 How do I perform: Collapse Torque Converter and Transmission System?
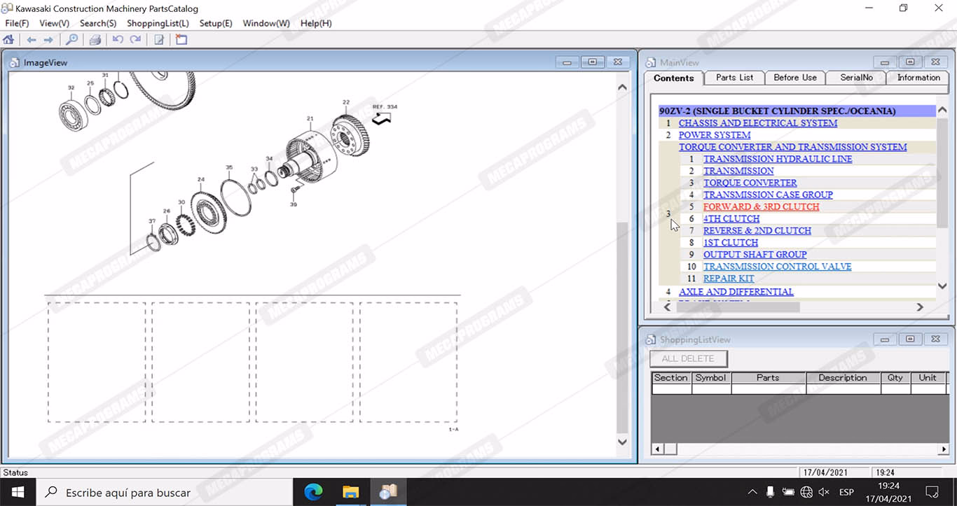(x=792, y=147)
